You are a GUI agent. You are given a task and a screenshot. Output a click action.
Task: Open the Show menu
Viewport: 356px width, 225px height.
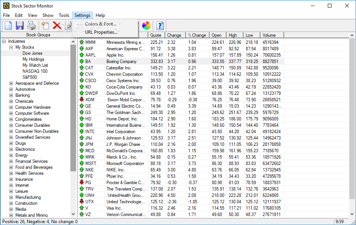48,15
